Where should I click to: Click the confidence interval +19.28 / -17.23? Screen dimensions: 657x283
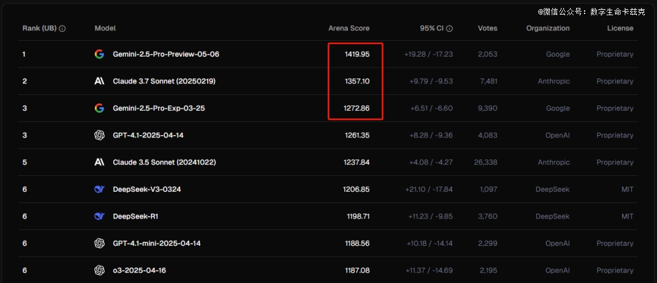(428, 54)
